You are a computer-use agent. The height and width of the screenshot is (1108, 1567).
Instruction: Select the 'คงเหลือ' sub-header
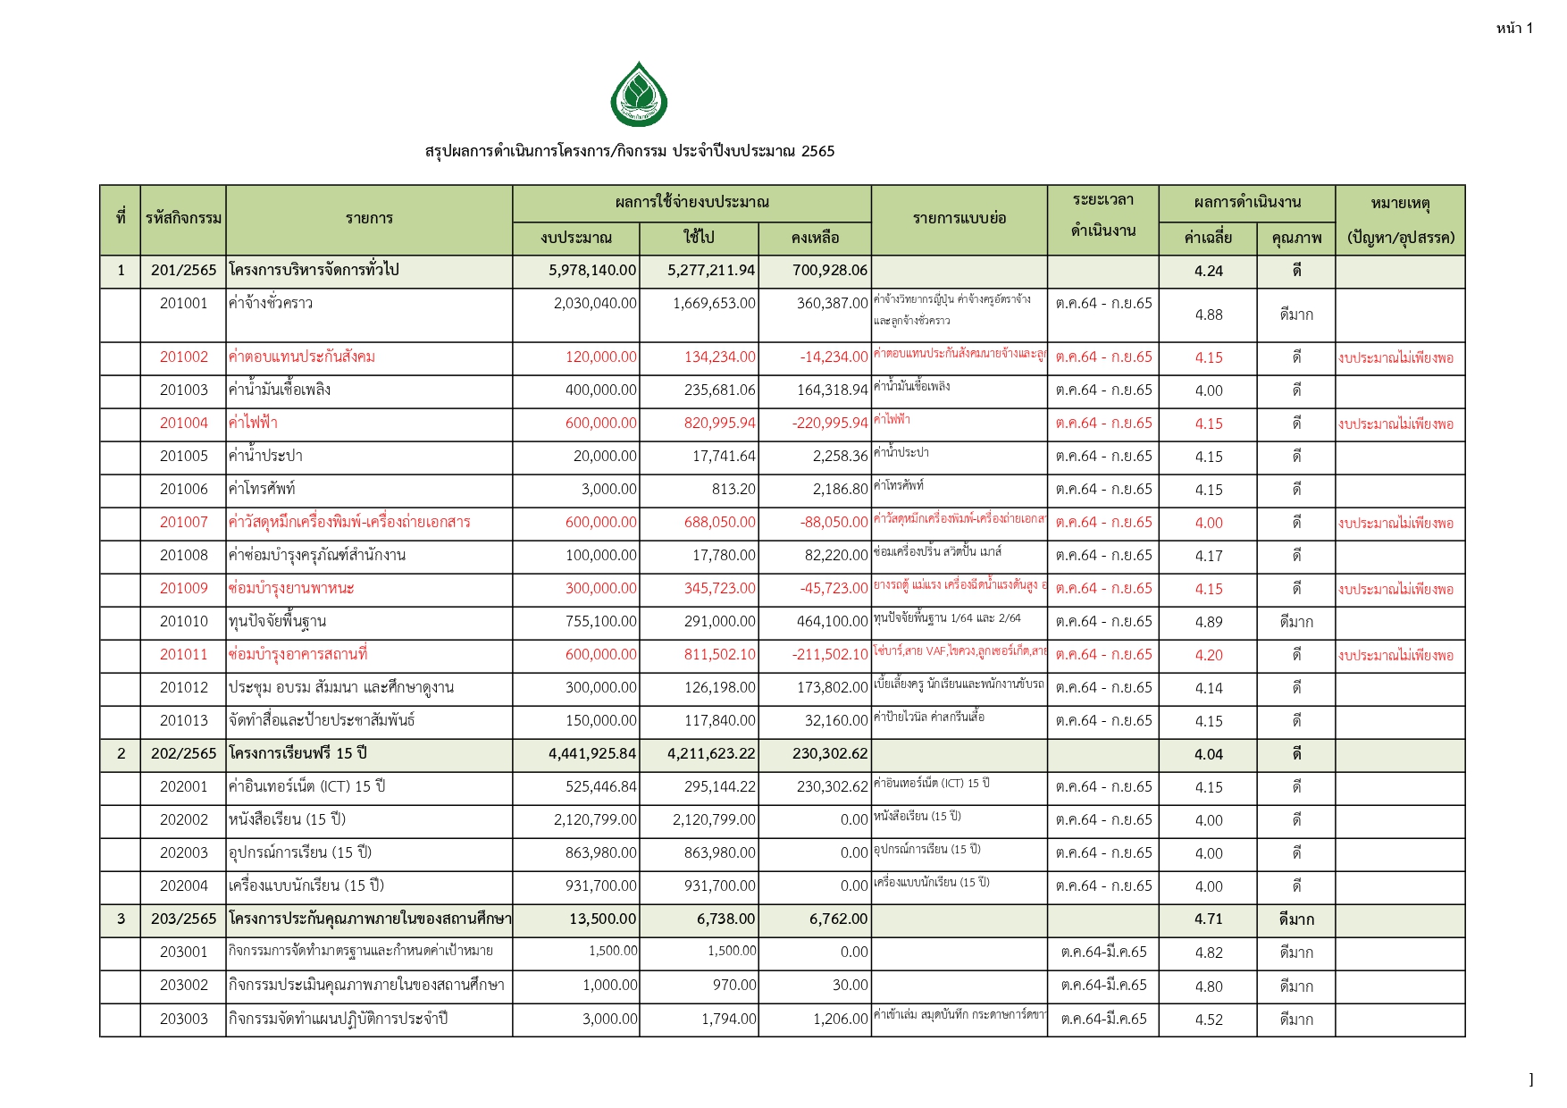[x=815, y=238]
